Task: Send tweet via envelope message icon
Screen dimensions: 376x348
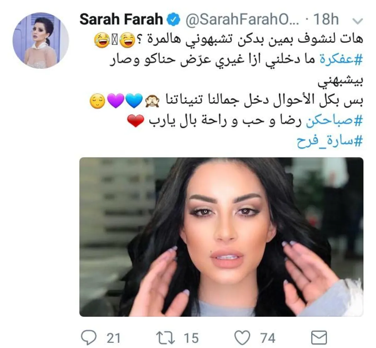Action: [319, 338]
